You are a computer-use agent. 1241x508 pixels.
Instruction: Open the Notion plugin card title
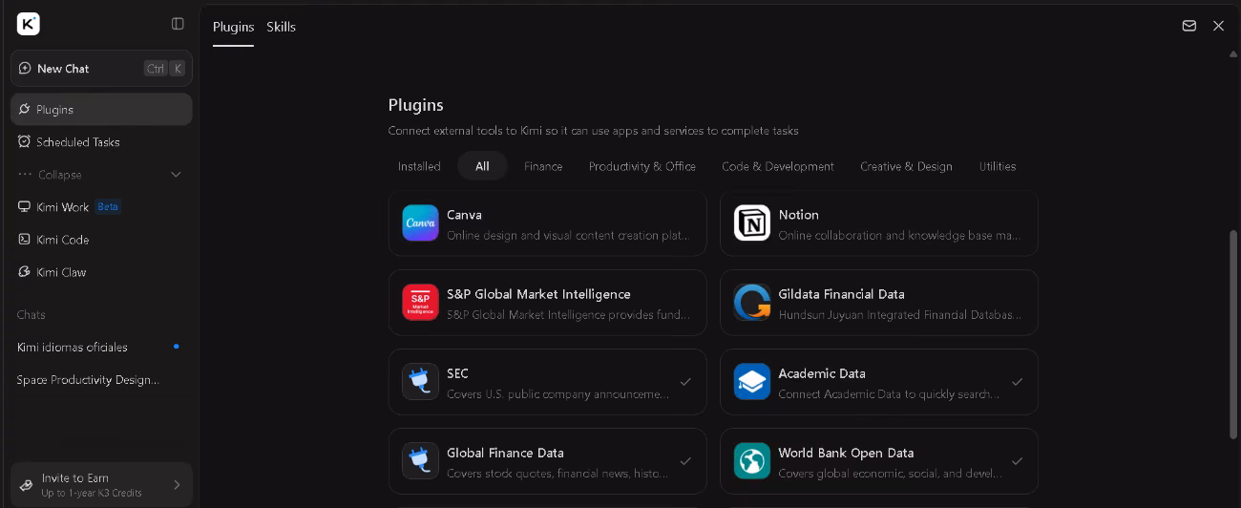click(x=798, y=215)
